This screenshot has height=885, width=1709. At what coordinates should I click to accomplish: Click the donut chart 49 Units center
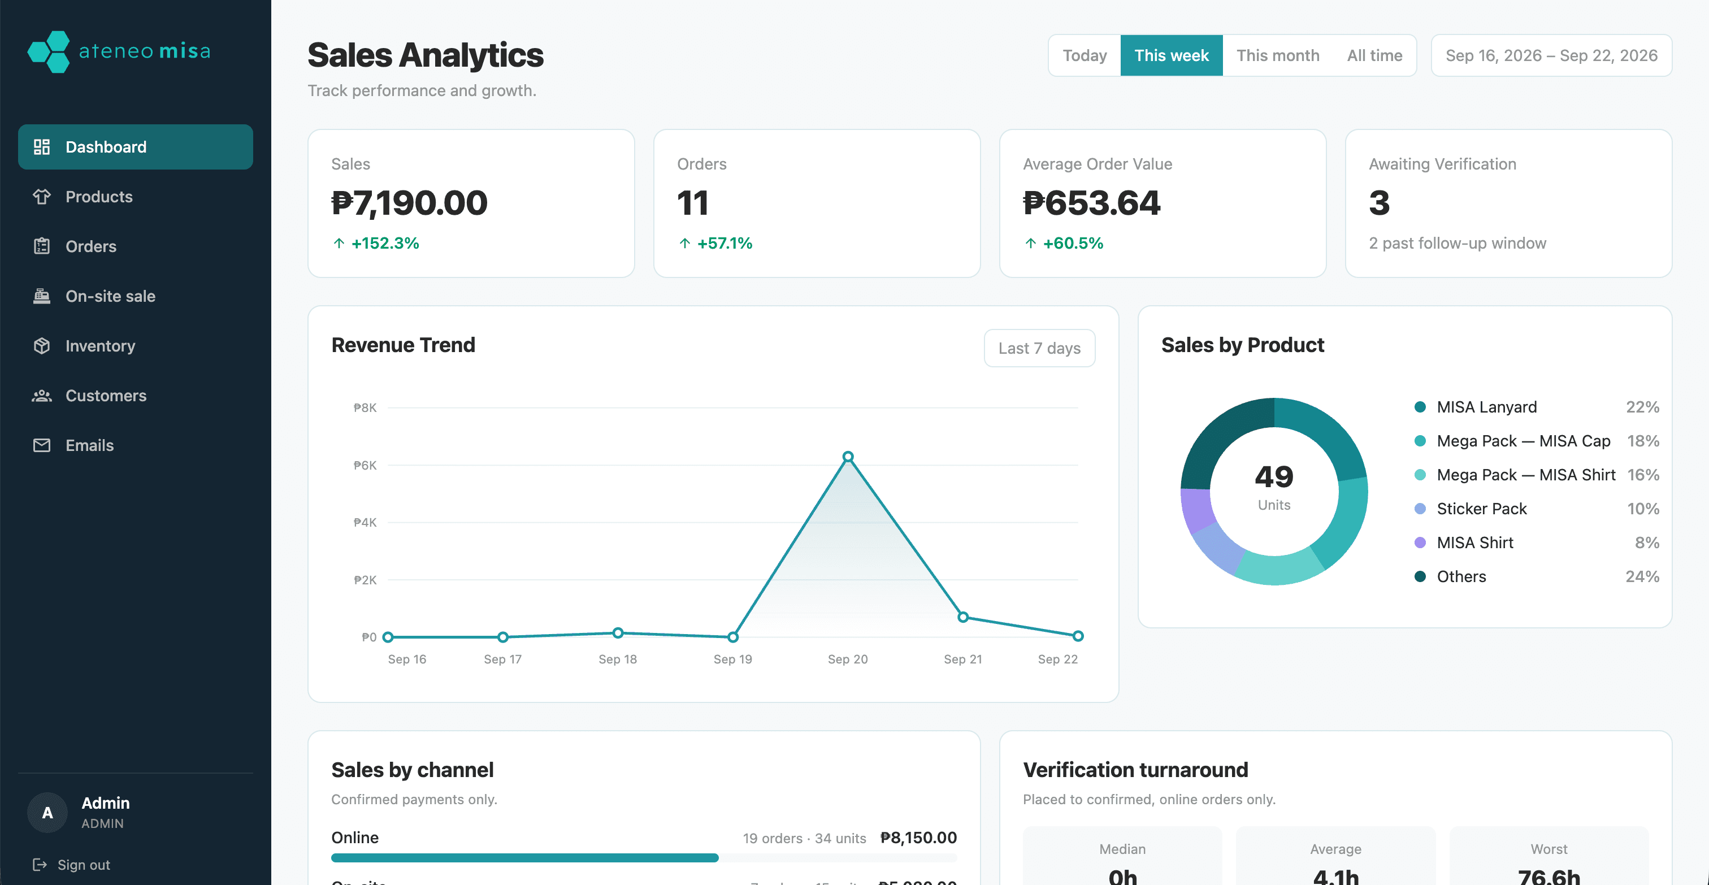(x=1274, y=487)
